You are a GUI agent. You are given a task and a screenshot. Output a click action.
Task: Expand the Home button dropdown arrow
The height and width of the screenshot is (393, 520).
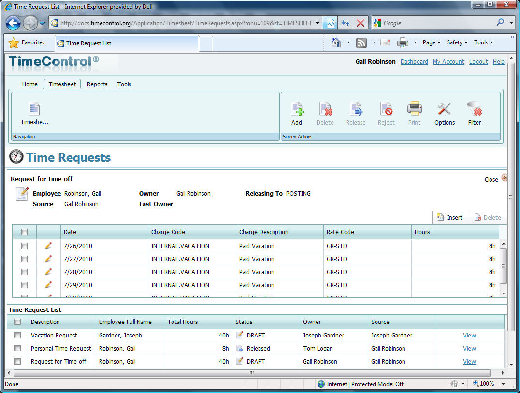pyautogui.click(x=348, y=42)
